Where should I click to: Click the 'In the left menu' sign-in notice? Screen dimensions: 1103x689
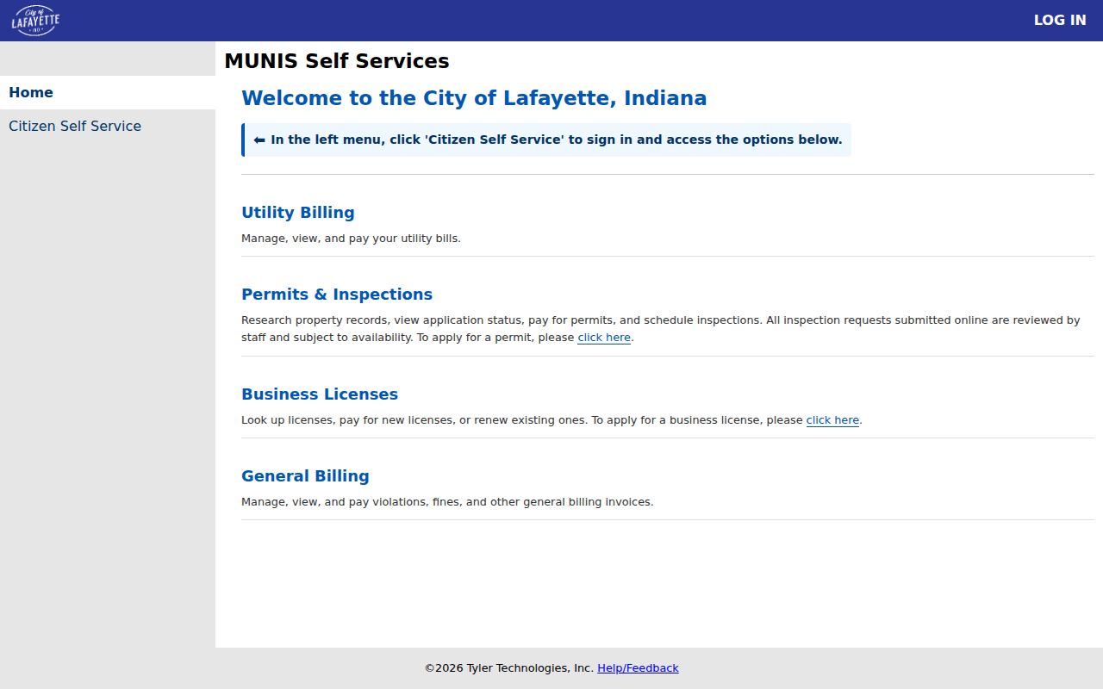pos(546,140)
